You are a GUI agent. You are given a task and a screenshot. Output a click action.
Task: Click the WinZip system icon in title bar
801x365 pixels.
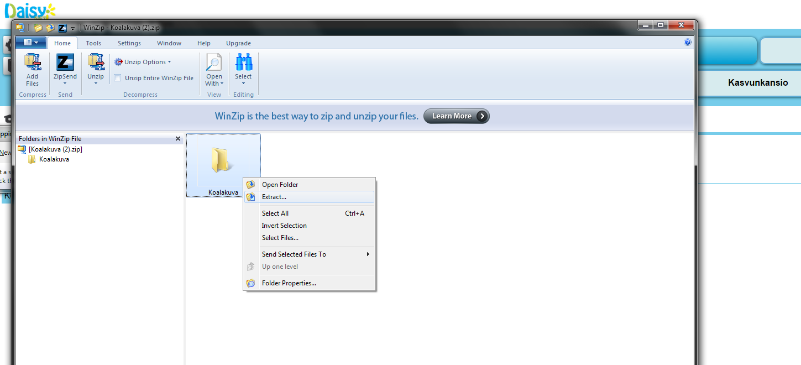tap(20, 27)
